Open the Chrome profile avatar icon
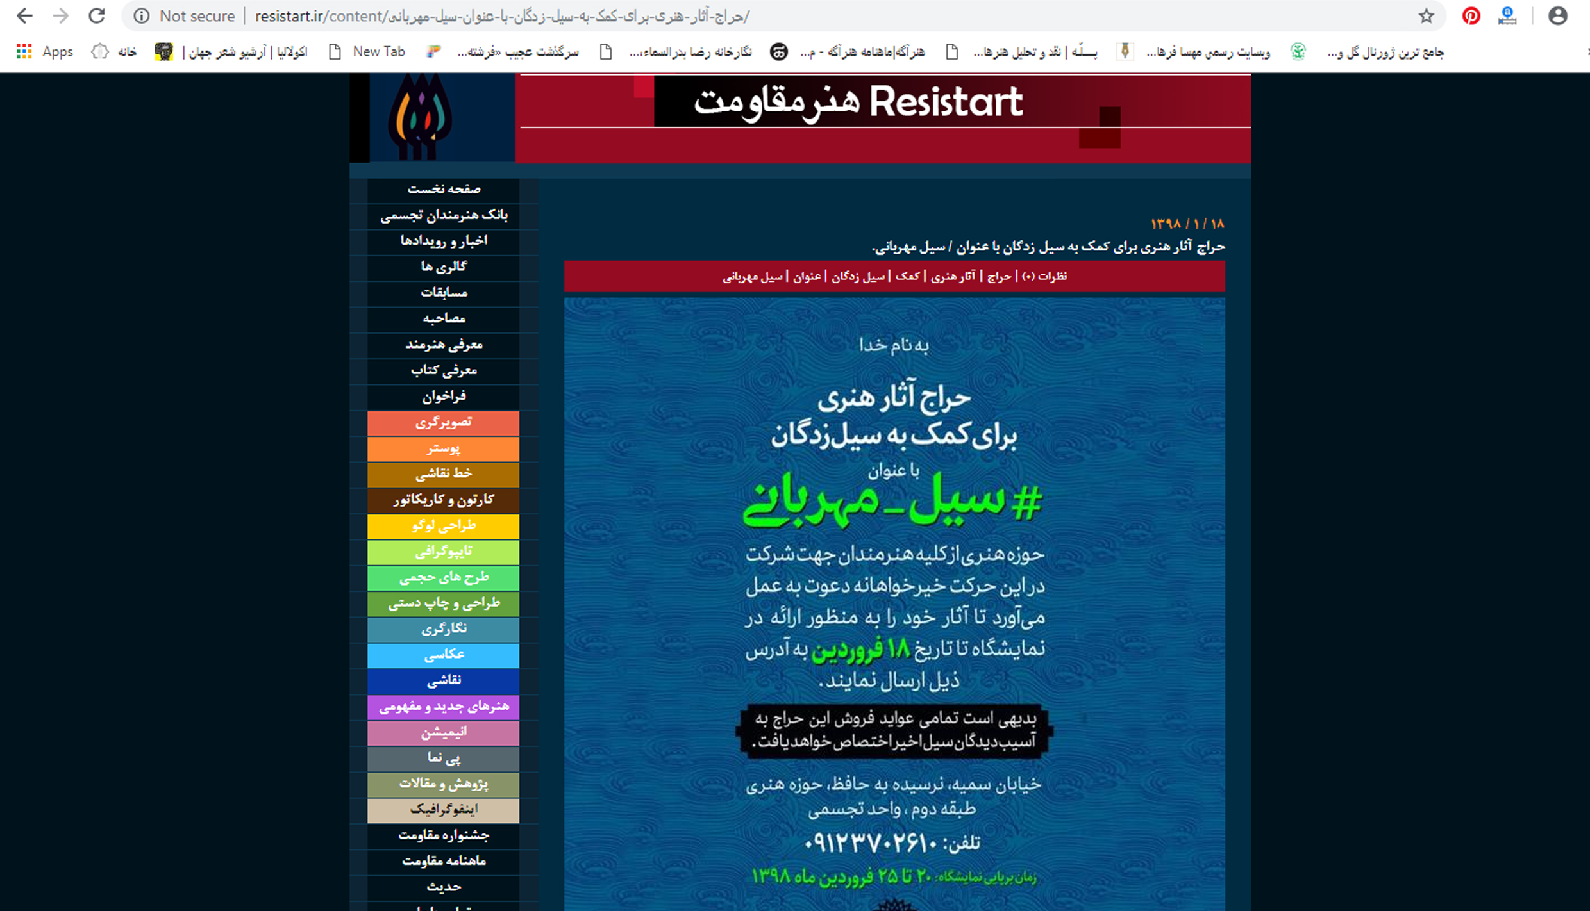Screen dimensions: 1590x911 (1557, 16)
